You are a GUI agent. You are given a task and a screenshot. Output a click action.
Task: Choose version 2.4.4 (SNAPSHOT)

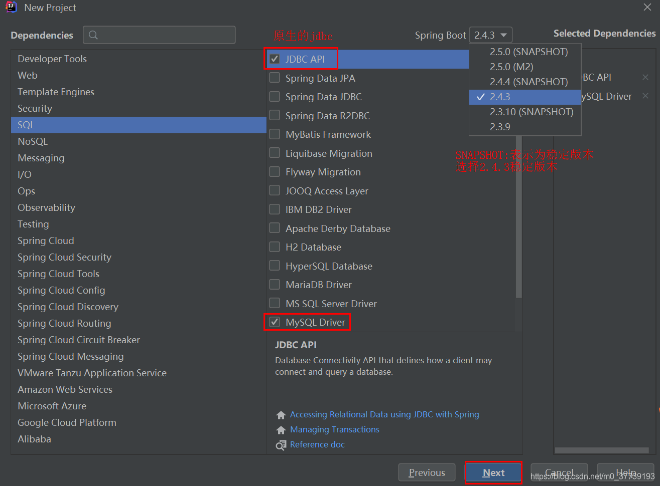(525, 82)
